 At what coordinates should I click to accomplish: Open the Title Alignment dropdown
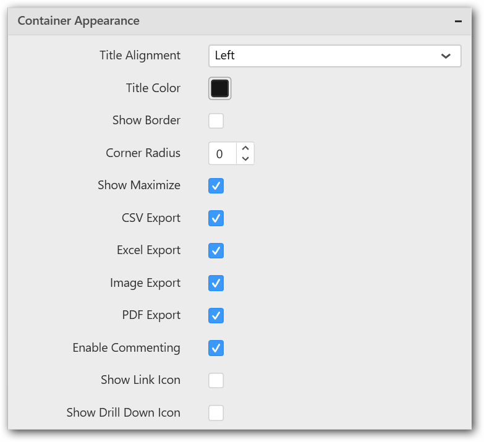pos(334,56)
